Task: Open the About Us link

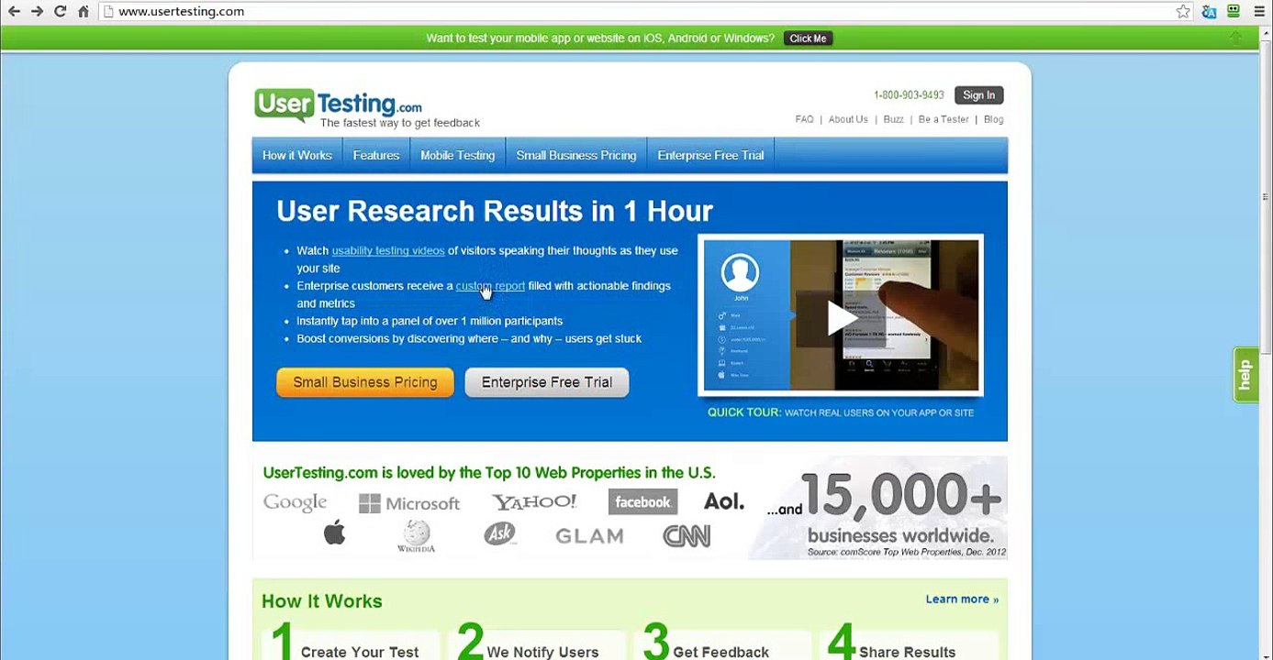Action: (x=848, y=119)
